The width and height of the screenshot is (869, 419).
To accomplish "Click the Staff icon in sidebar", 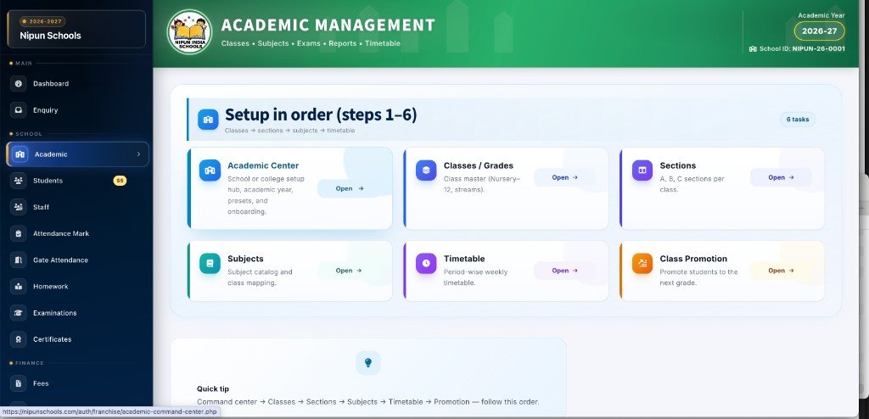I will tap(19, 207).
